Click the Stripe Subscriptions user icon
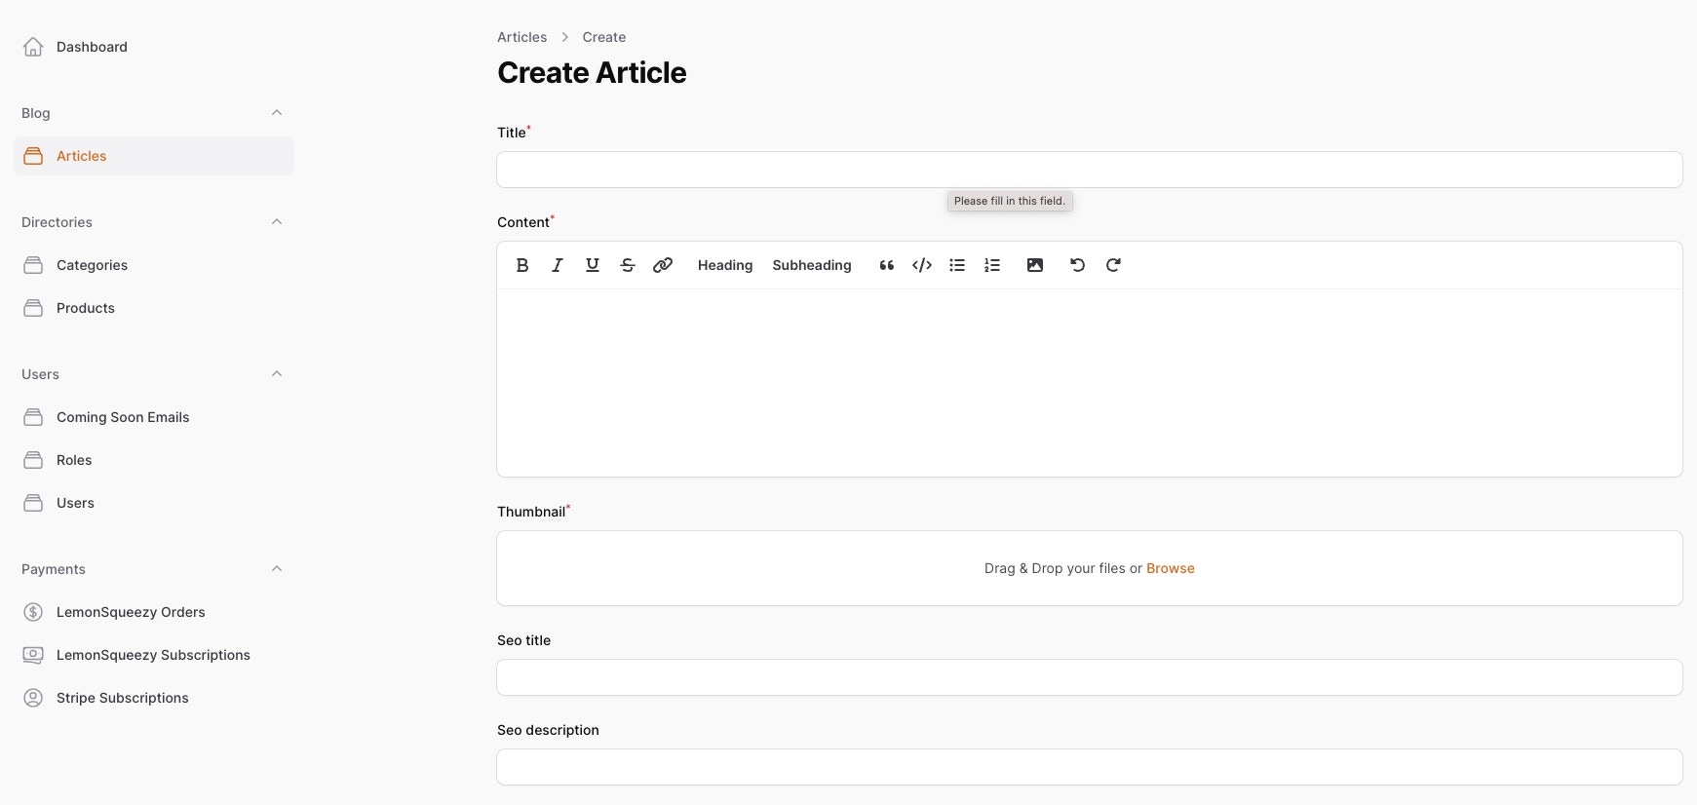Image resolution: width=1697 pixels, height=805 pixels. pyautogui.click(x=33, y=698)
